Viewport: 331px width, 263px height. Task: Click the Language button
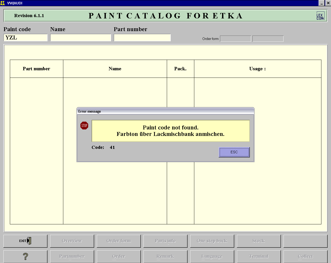[212, 257]
